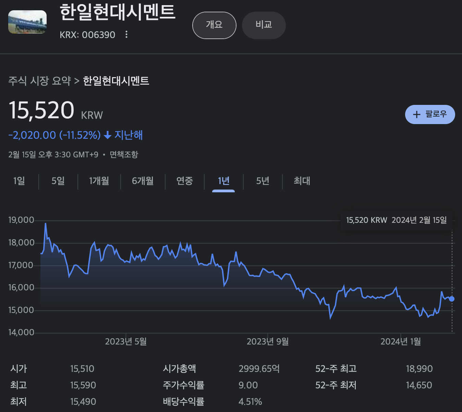Switch chart to the 5년 range

point(263,181)
